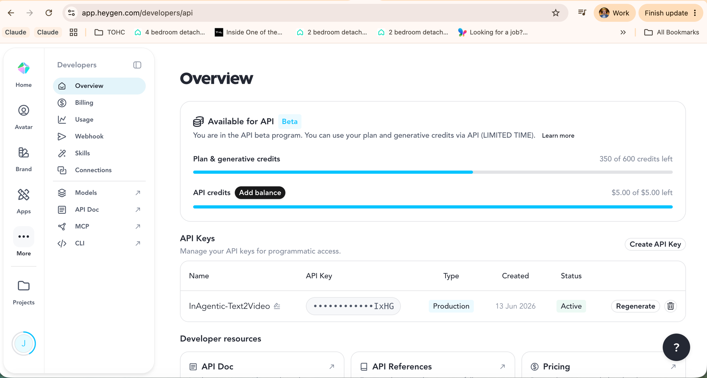
Task: Open the 4 bedroom detach bookmark
Action: [x=170, y=32]
